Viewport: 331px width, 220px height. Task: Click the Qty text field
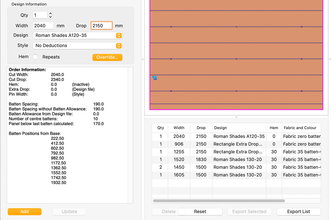click(x=40, y=15)
